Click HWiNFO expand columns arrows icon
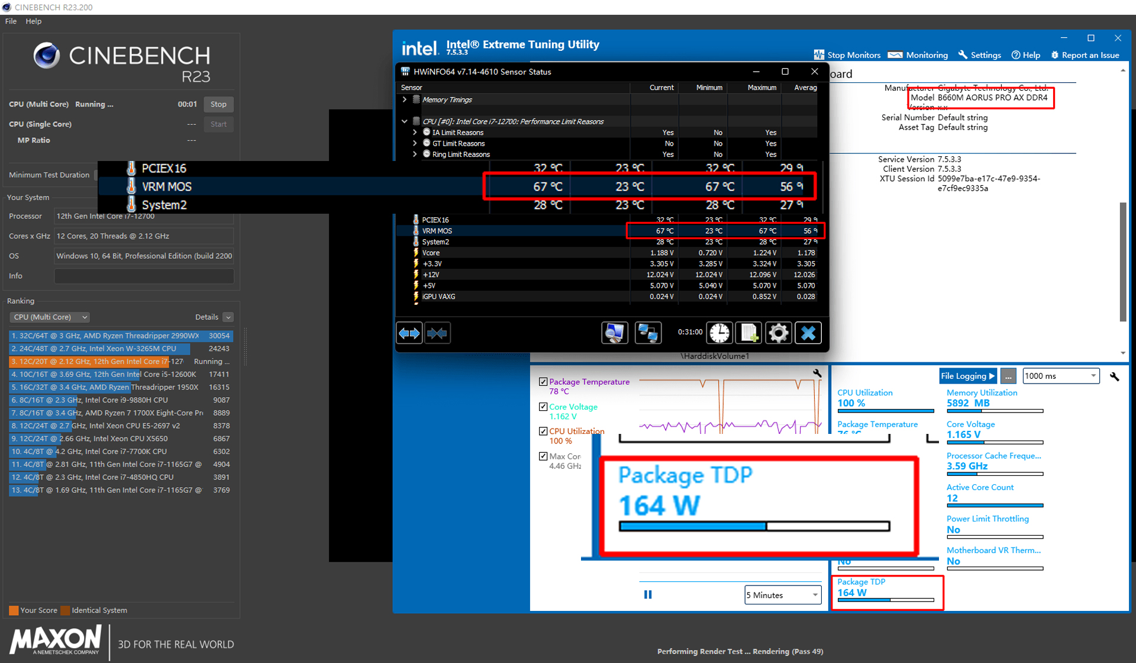The width and height of the screenshot is (1136, 663). pyautogui.click(x=409, y=333)
